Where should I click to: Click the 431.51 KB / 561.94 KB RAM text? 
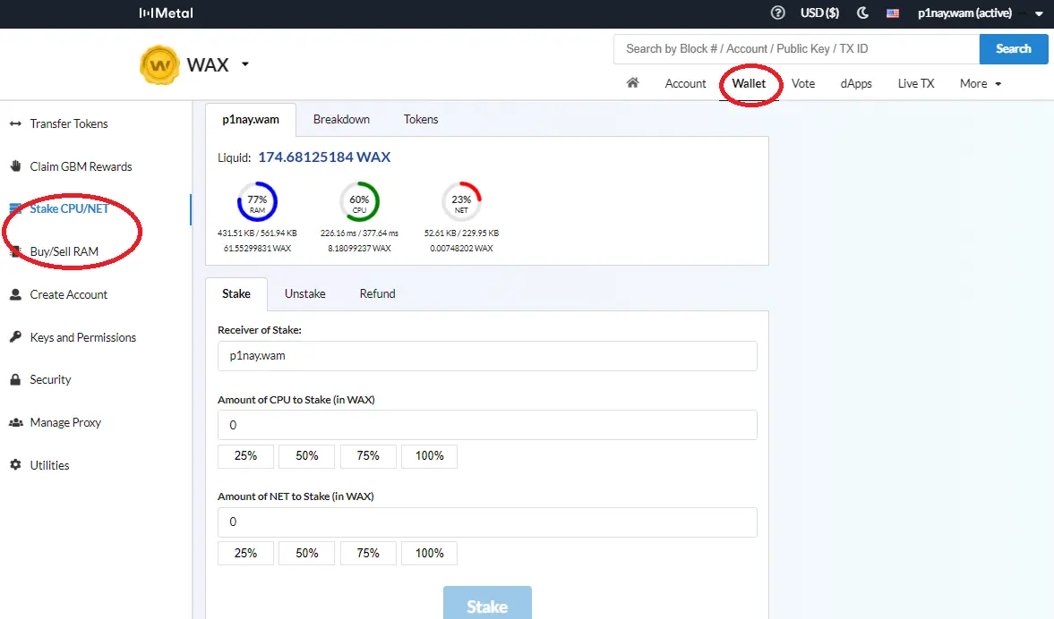pos(257,233)
